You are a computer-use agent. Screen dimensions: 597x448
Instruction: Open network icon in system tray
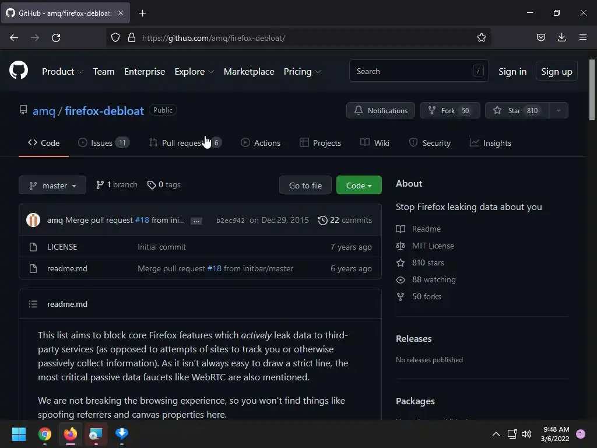(x=512, y=434)
